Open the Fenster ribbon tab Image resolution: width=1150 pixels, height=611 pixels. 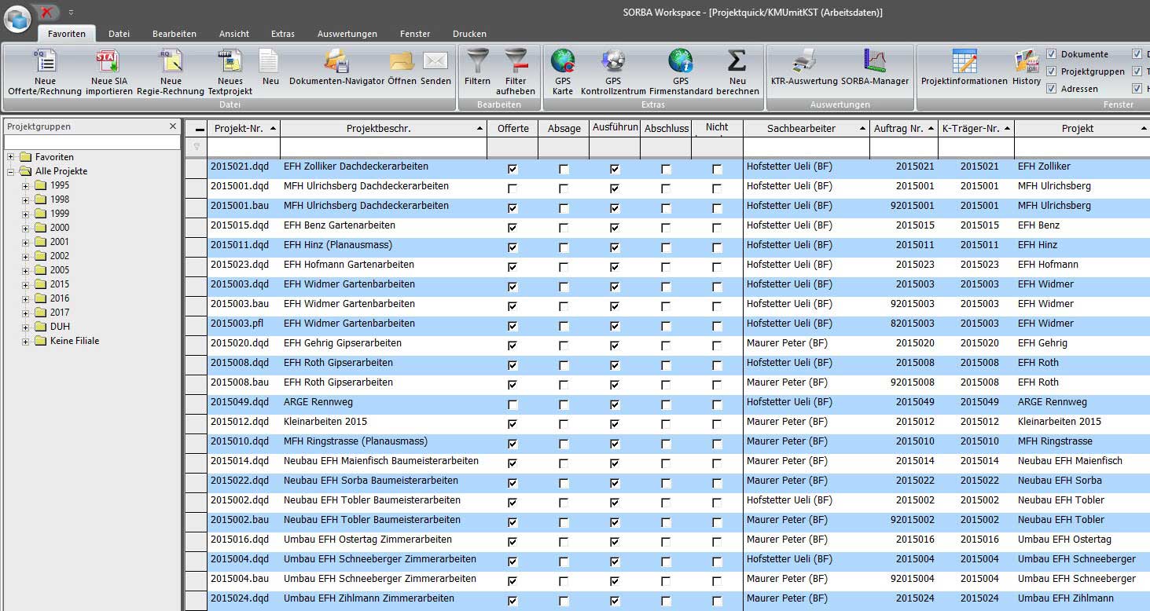415,34
